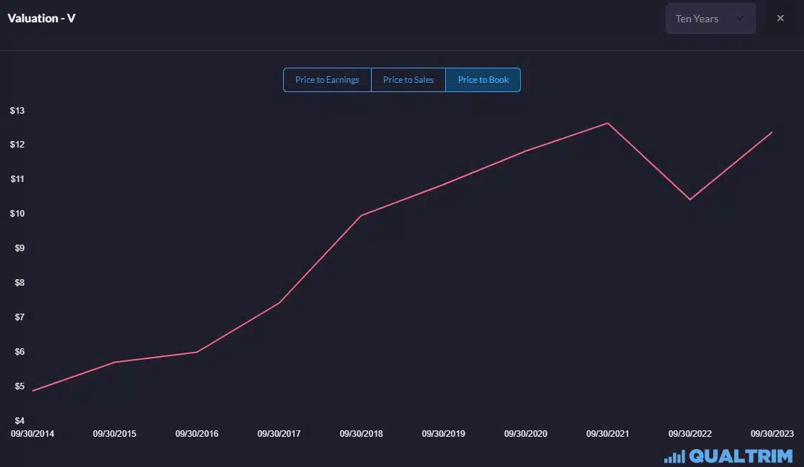Click the line data point at 09/30/2017
804x467 pixels.
pos(279,303)
